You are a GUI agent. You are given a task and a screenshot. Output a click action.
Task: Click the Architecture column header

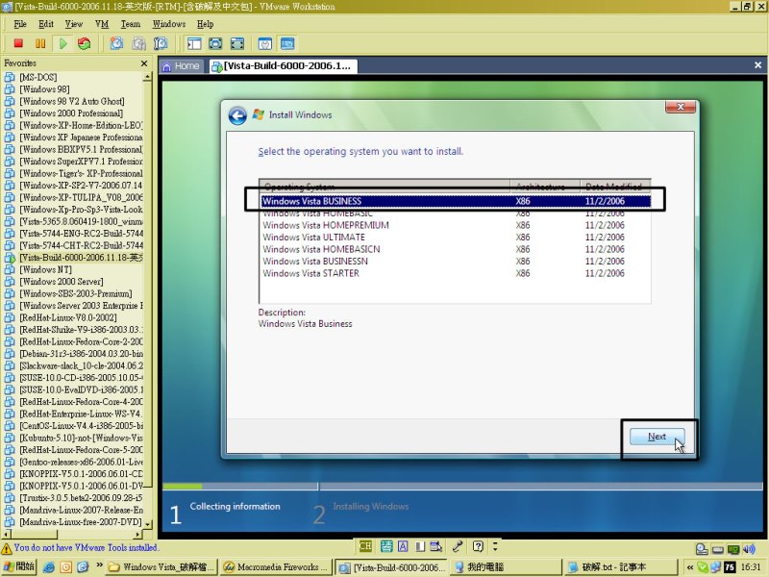tap(545, 186)
